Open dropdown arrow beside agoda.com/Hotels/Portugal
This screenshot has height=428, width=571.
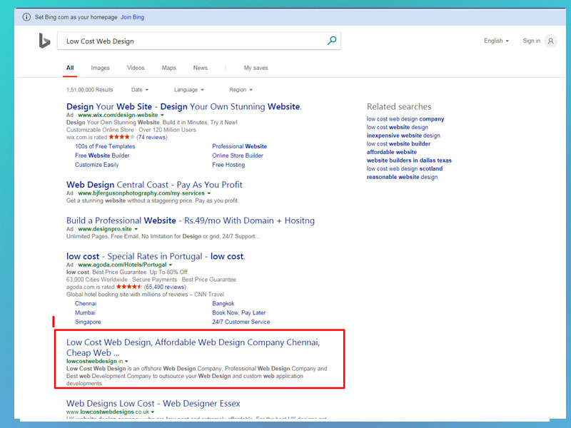coord(171,265)
